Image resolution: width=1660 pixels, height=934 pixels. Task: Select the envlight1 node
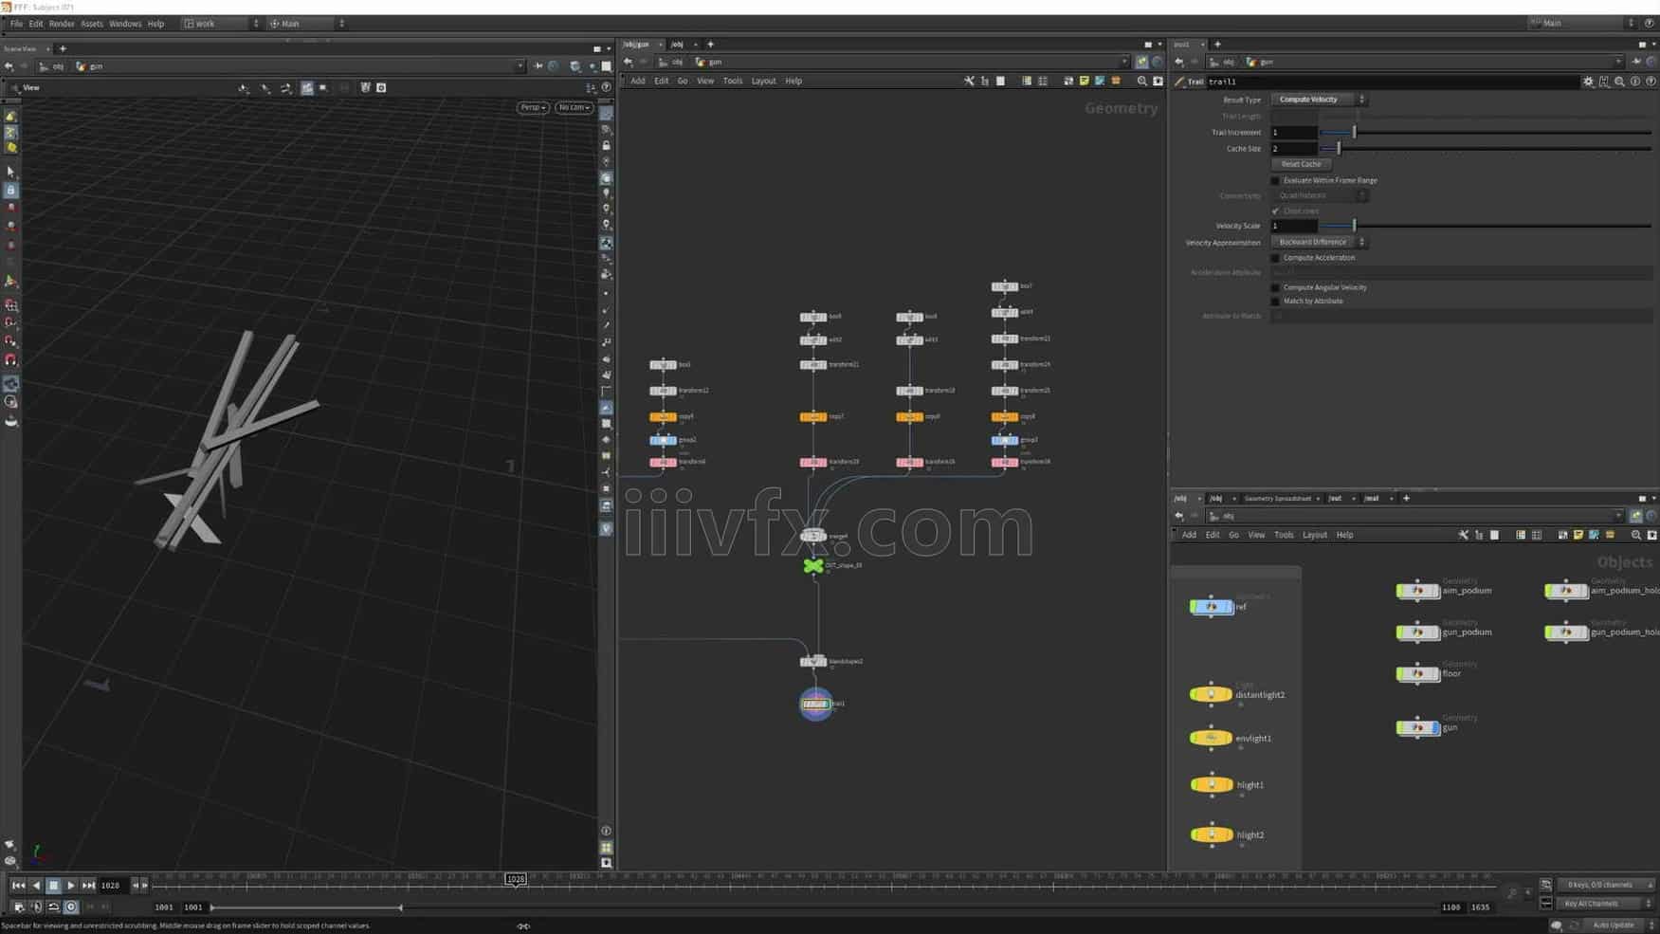coord(1210,738)
